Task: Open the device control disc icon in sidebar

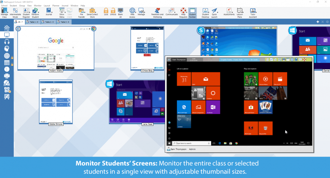Action: pyautogui.click(x=7, y=83)
